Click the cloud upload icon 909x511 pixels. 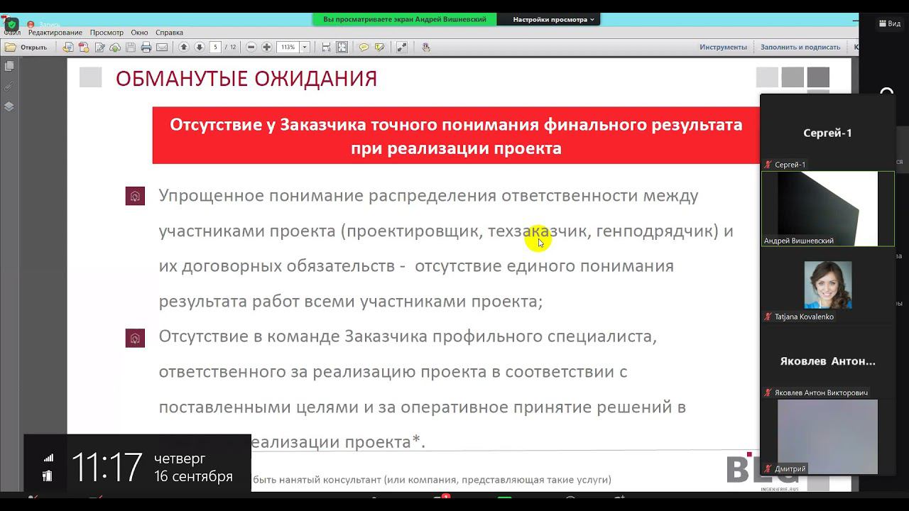[115, 48]
